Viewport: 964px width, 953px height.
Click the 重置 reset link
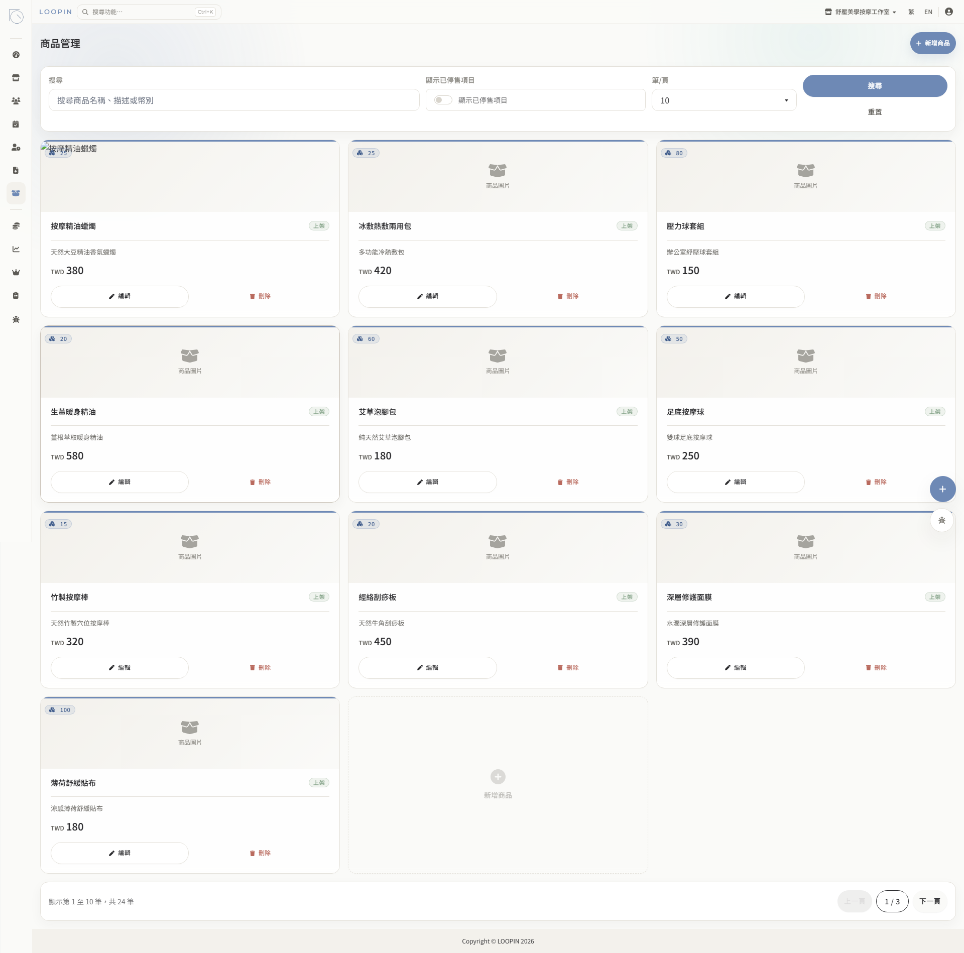[875, 112]
